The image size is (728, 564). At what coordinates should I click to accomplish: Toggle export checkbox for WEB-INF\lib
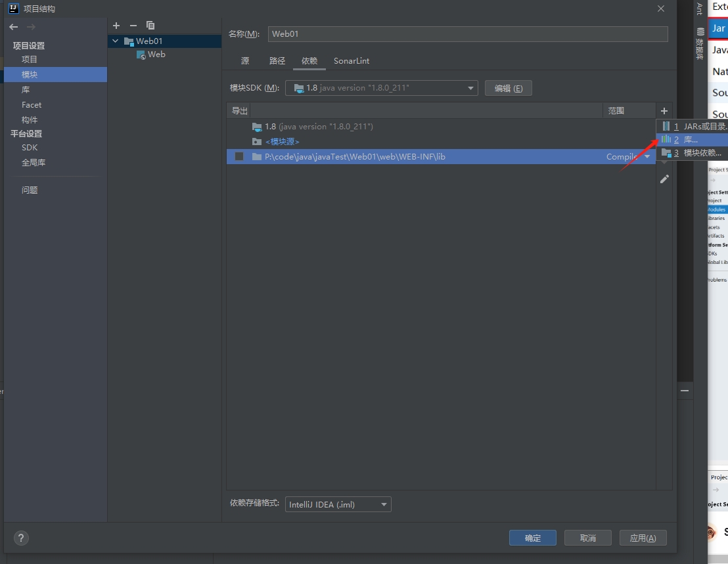point(239,156)
